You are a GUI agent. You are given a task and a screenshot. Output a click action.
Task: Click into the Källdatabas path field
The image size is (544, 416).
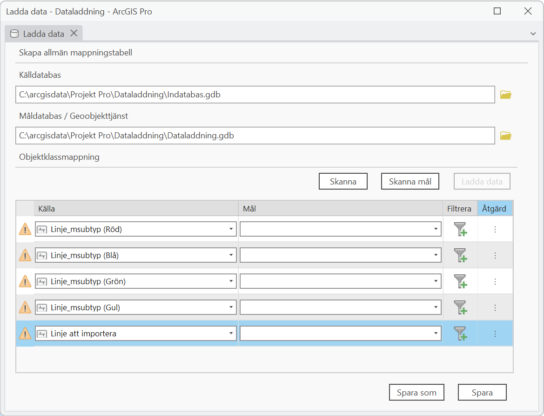tap(255, 95)
